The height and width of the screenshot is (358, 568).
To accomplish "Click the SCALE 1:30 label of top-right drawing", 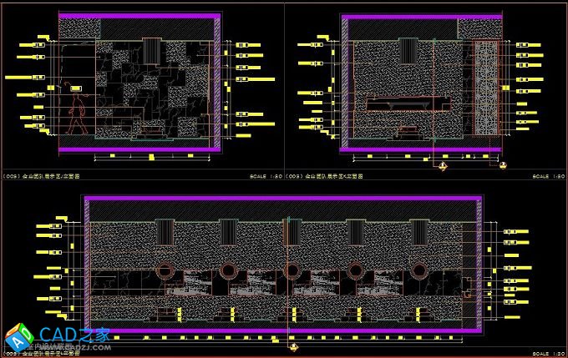I will click(x=547, y=177).
